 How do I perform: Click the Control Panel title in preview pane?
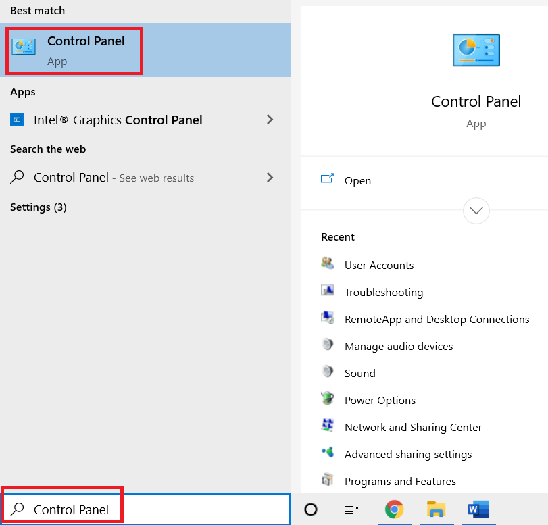tap(476, 102)
